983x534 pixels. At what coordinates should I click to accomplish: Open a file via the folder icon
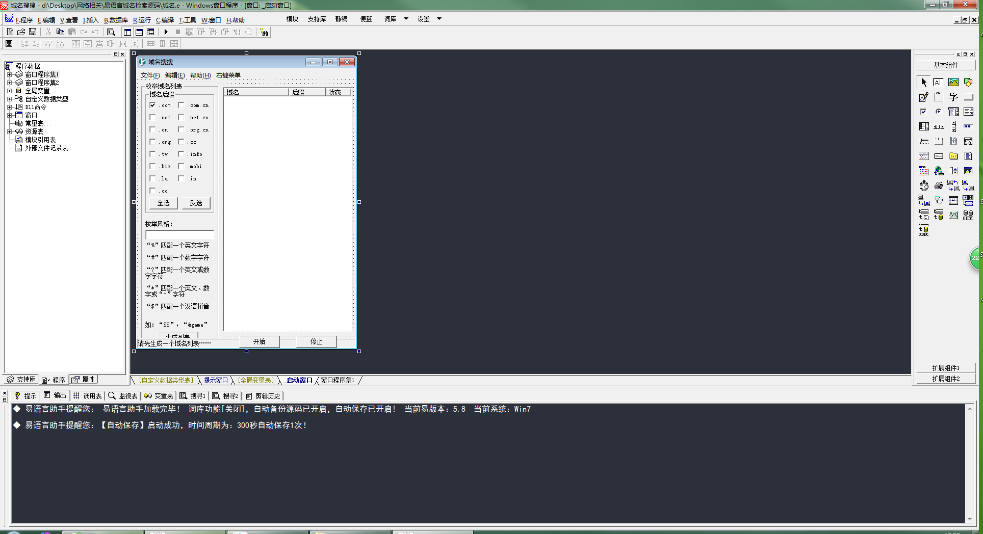[x=21, y=32]
